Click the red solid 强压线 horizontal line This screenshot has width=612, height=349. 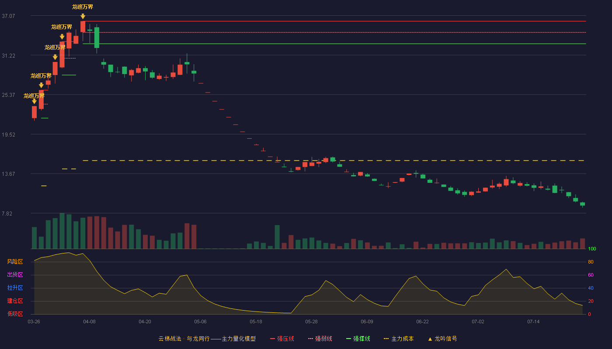[x=334, y=21]
